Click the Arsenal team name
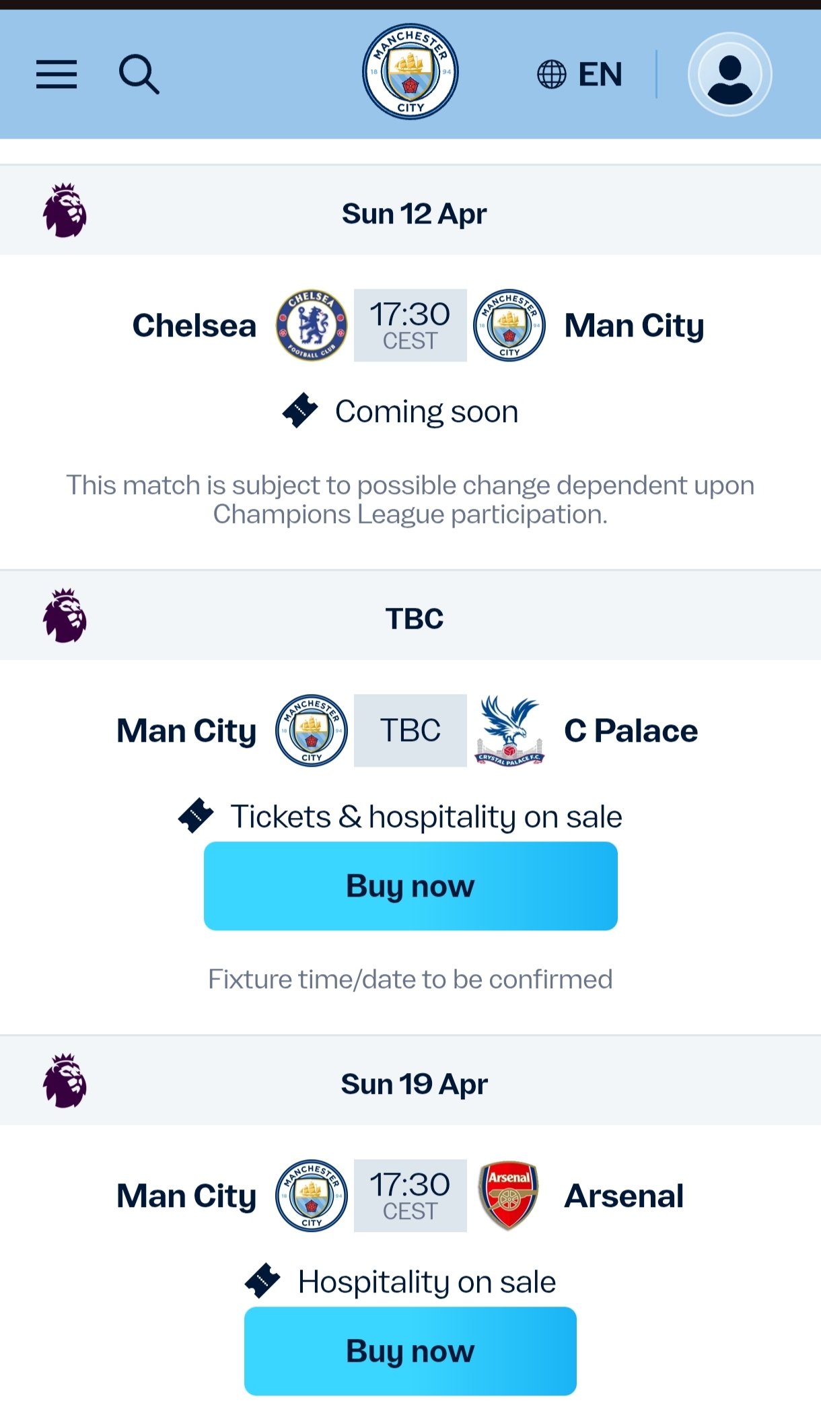 (624, 1196)
